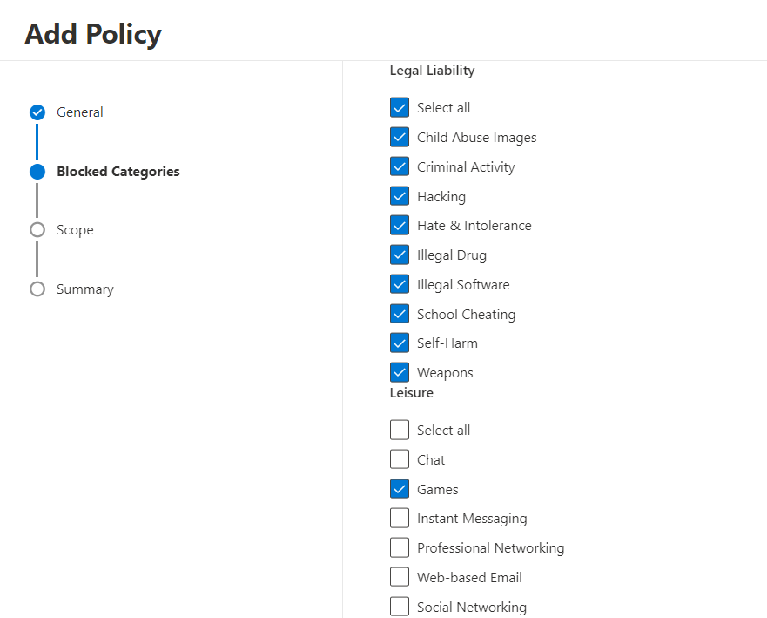Check Select all under Leisure
This screenshot has height=618, width=767.
[400, 431]
